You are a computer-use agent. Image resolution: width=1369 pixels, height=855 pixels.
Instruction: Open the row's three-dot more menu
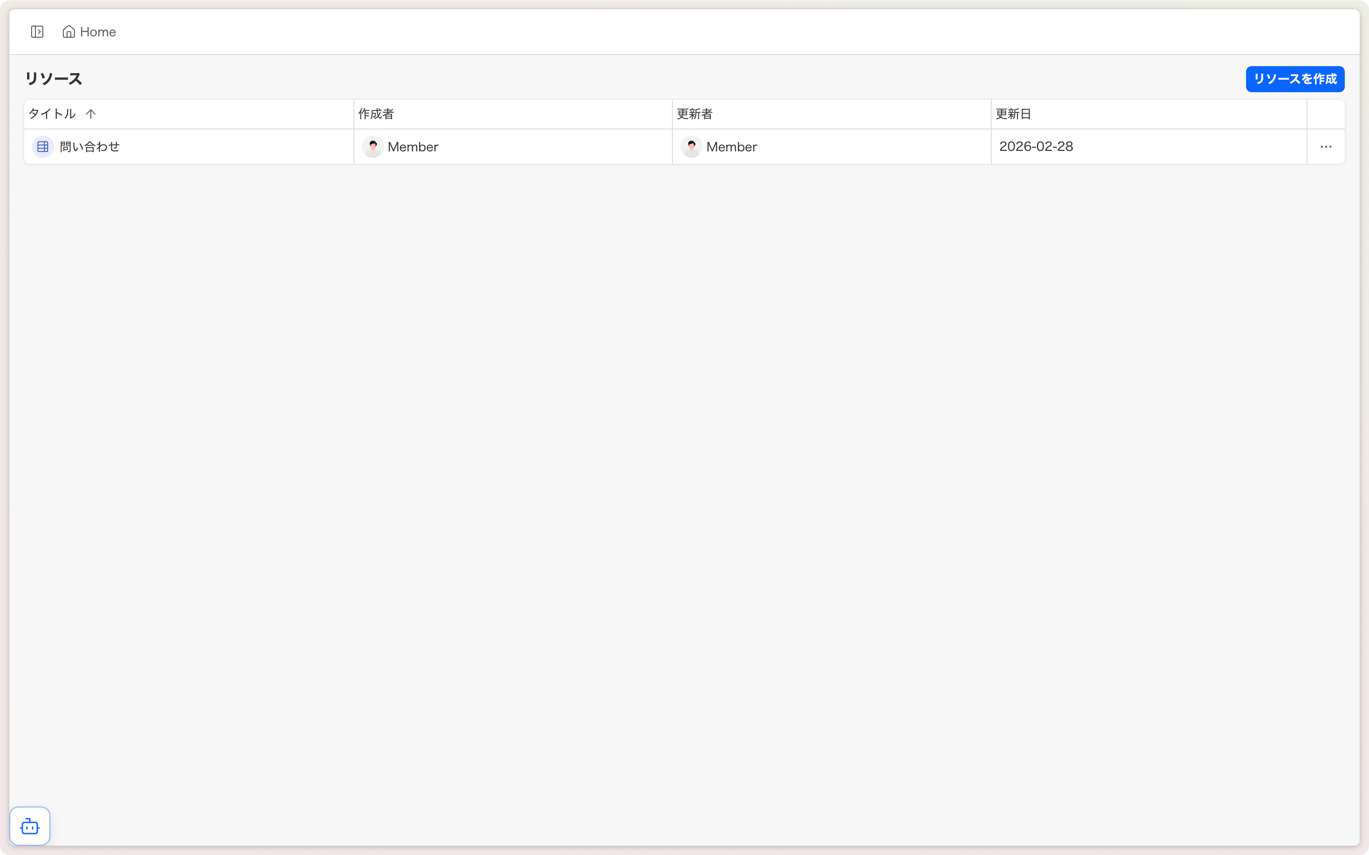click(1325, 147)
